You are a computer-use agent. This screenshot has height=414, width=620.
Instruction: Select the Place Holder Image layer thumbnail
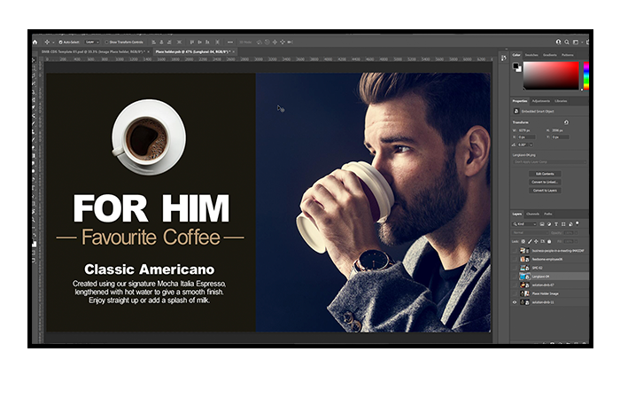[524, 293]
